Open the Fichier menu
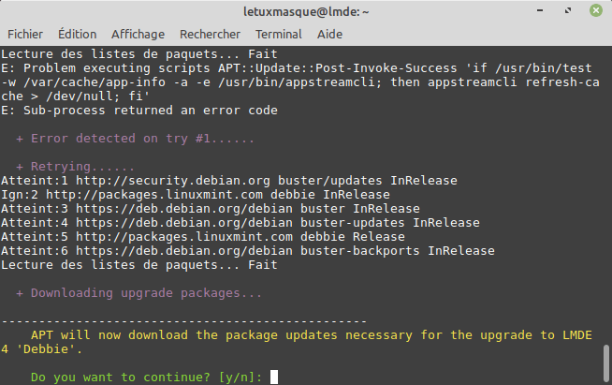 click(25, 34)
